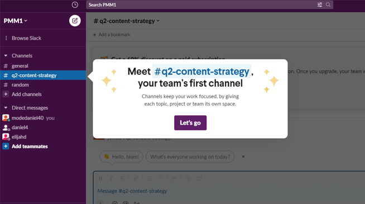Open the PMM1 workspace dropdown
The image size is (365, 204).
(x=16, y=21)
